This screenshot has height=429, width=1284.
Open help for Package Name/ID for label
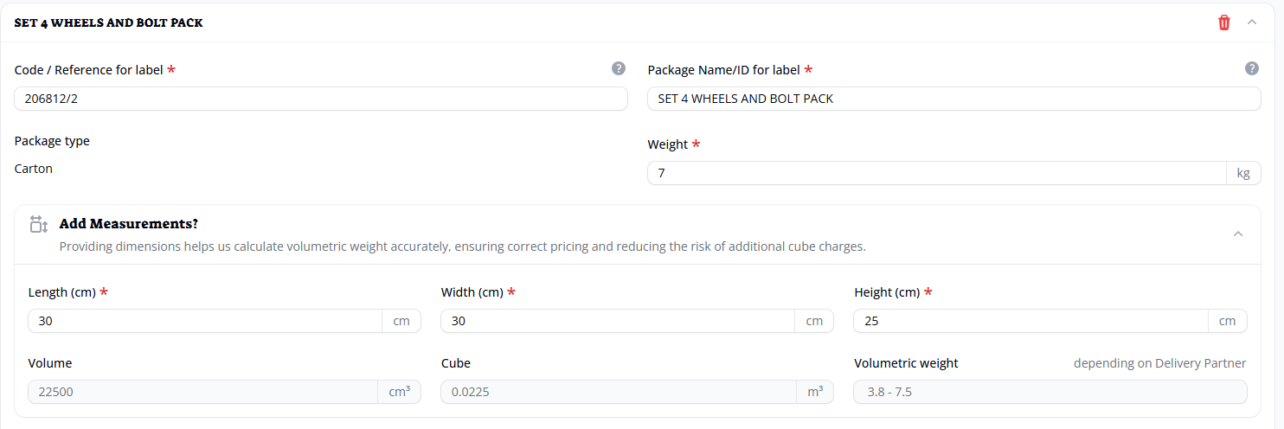click(x=1251, y=69)
